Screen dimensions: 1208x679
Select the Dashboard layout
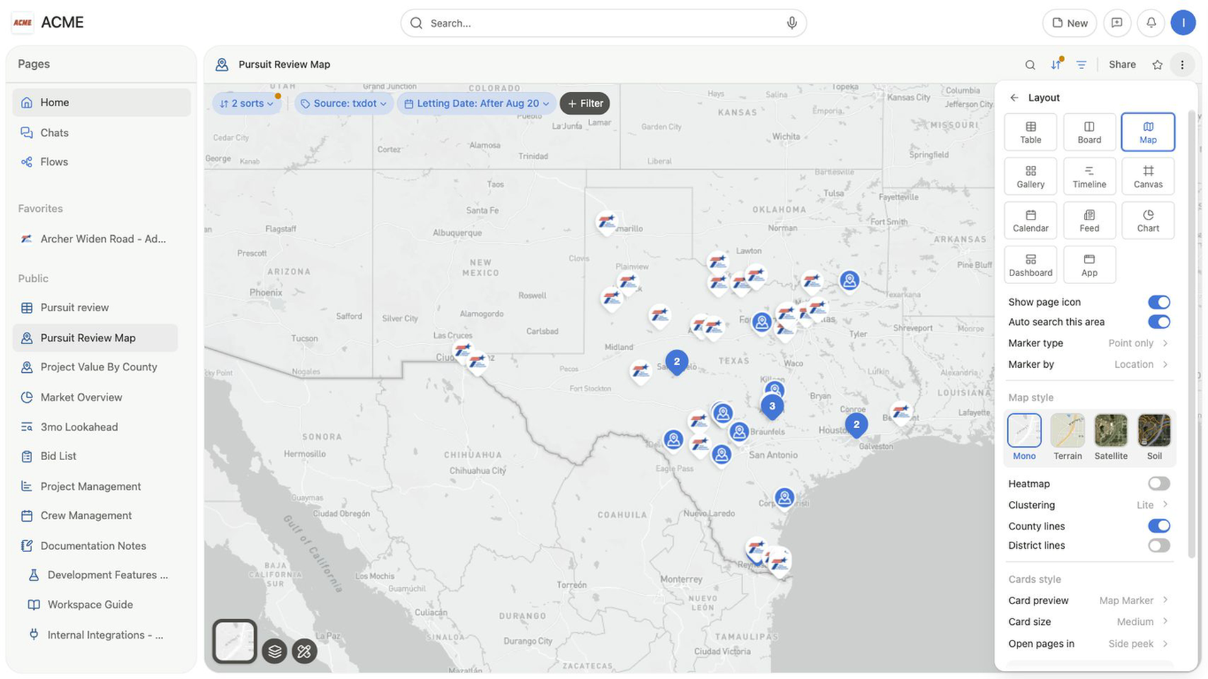click(1031, 265)
